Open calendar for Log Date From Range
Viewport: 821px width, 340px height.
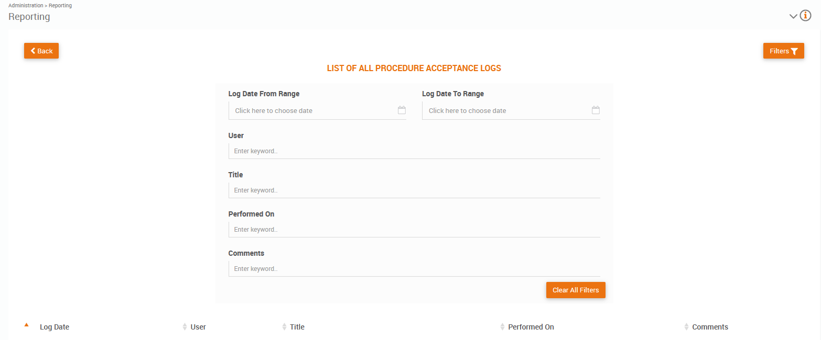(x=402, y=110)
